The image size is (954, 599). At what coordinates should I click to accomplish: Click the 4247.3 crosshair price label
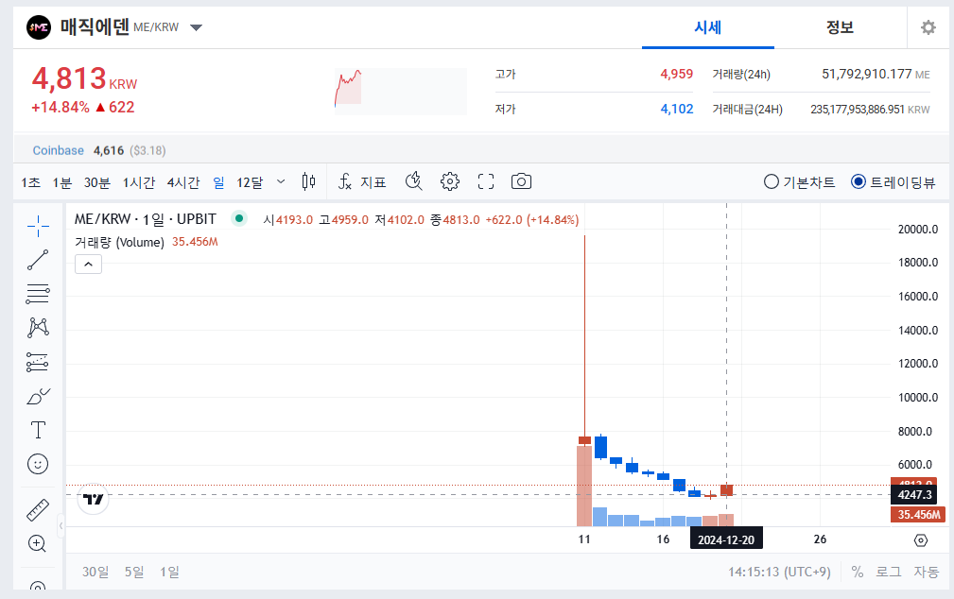915,495
